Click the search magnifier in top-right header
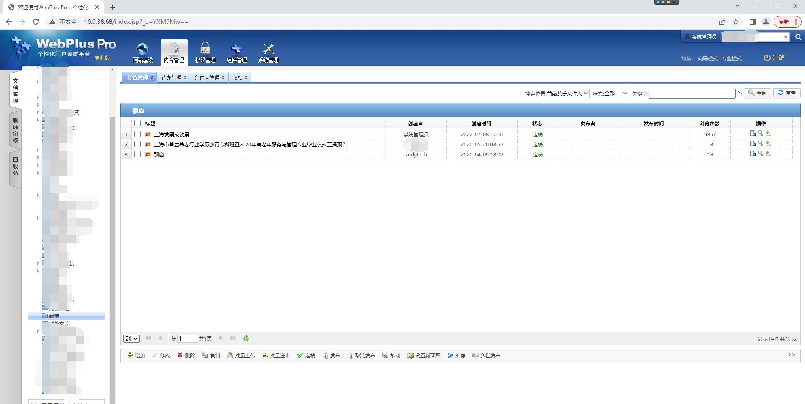Screen dimensions: 805x404 798,37
